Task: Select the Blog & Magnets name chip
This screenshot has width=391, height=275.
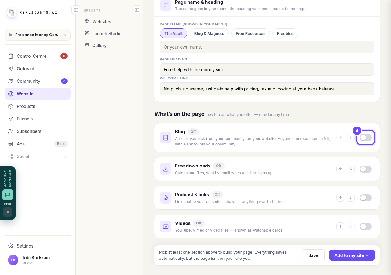Action: tap(209, 33)
